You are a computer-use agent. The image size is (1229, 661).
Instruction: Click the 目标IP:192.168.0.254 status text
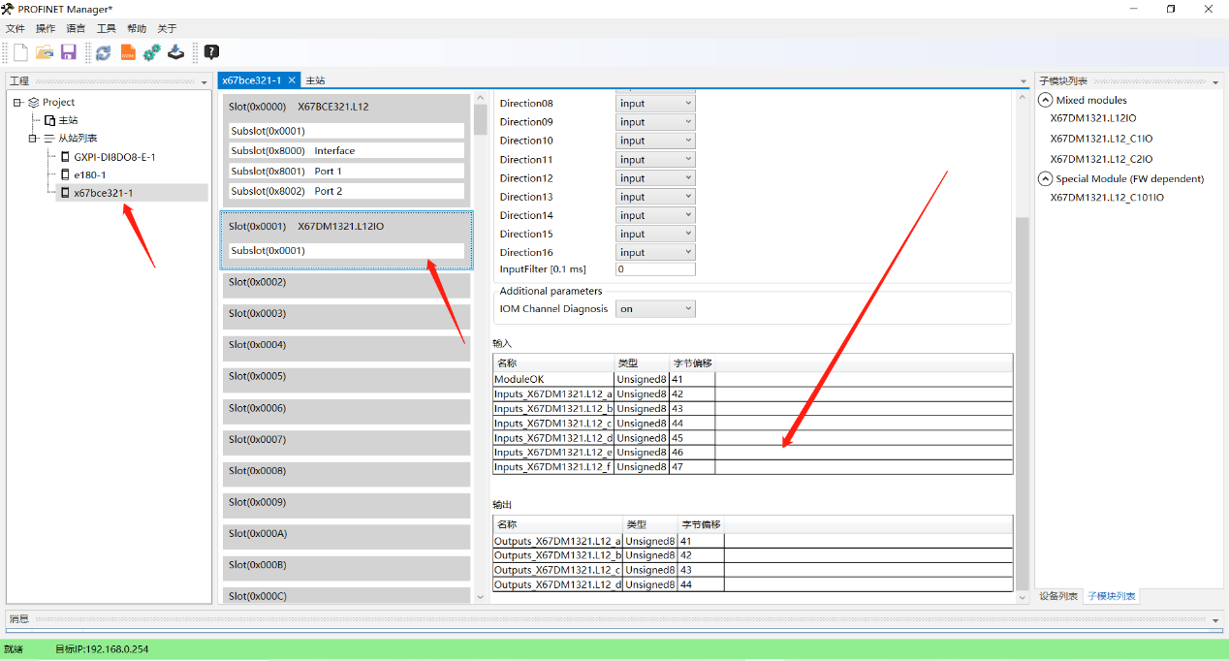coord(102,649)
